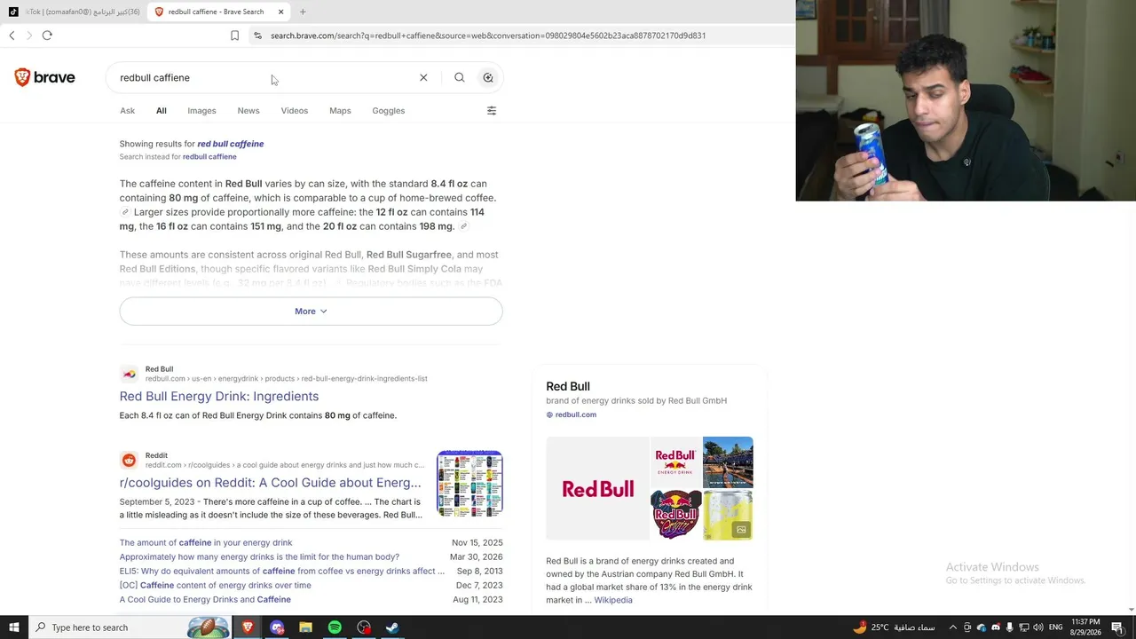Go back with the browser back arrow

(12, 35)
